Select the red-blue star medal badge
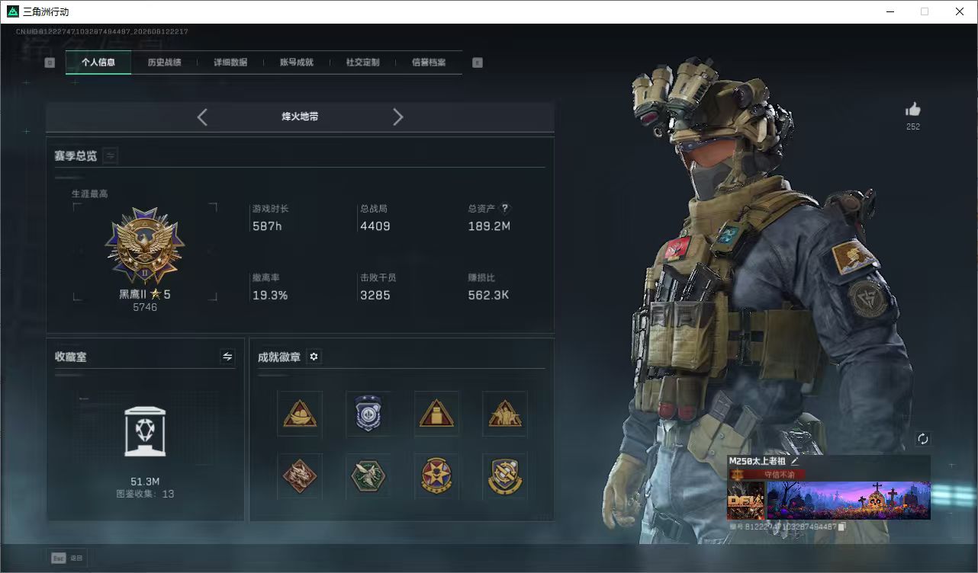 436,476
